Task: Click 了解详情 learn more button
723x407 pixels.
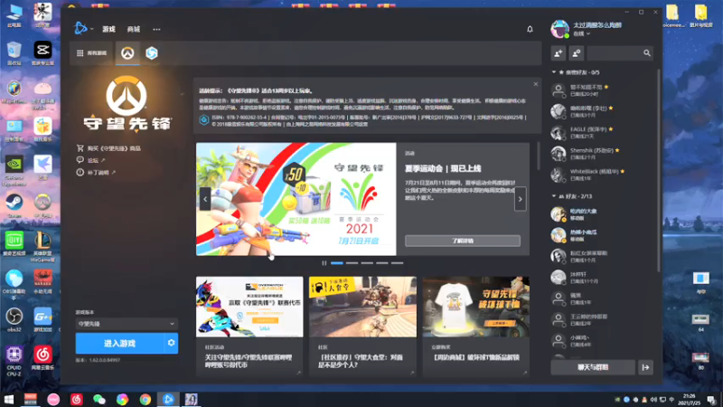Action: 463,241
